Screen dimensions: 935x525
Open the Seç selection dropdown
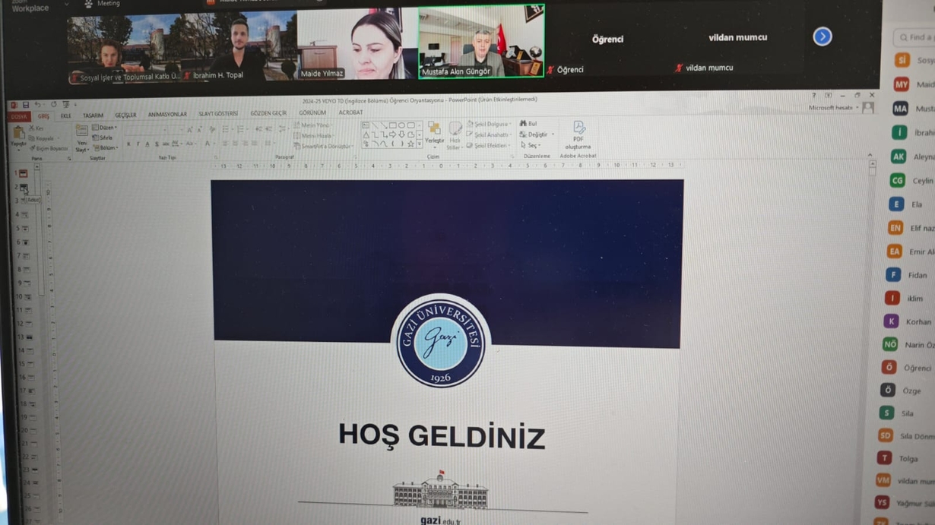(x=531, y=144)
